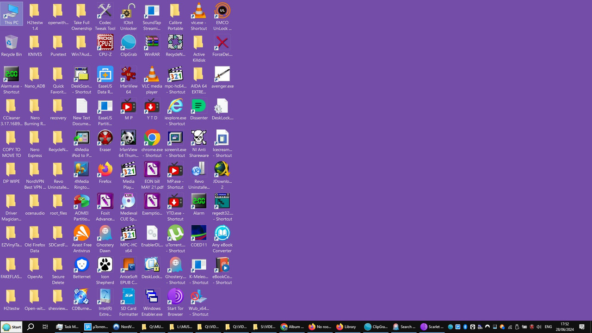This screenshot has height=333, width=592.
Task: Launch K-Meleon shortcut
Action: pos(199,271)
